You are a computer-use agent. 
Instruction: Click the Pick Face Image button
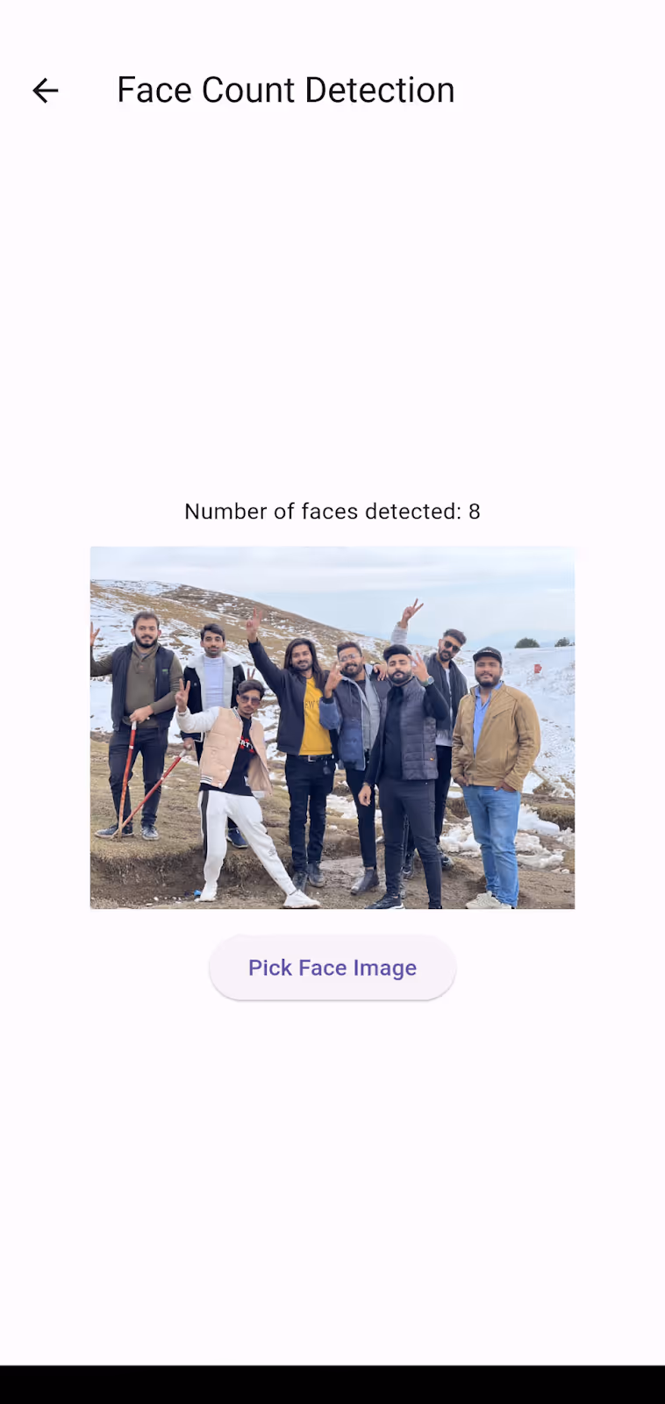(x=332, y=967)
